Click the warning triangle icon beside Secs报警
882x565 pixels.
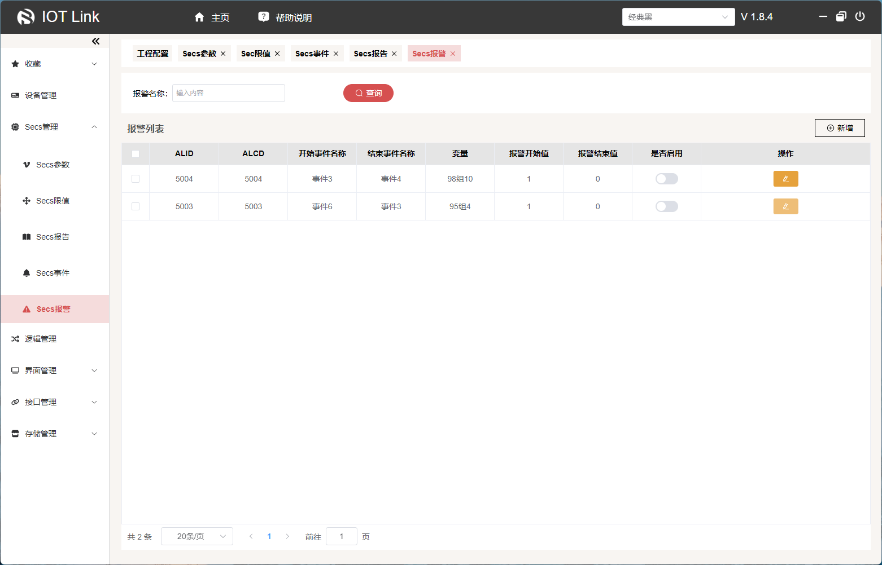click(27, 309)
